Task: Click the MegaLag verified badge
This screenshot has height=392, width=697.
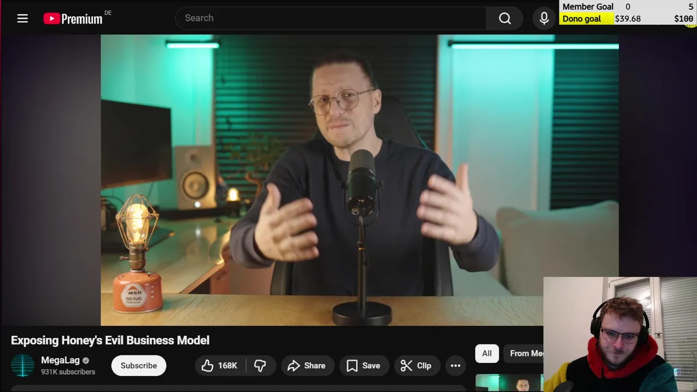Action: 85,360
